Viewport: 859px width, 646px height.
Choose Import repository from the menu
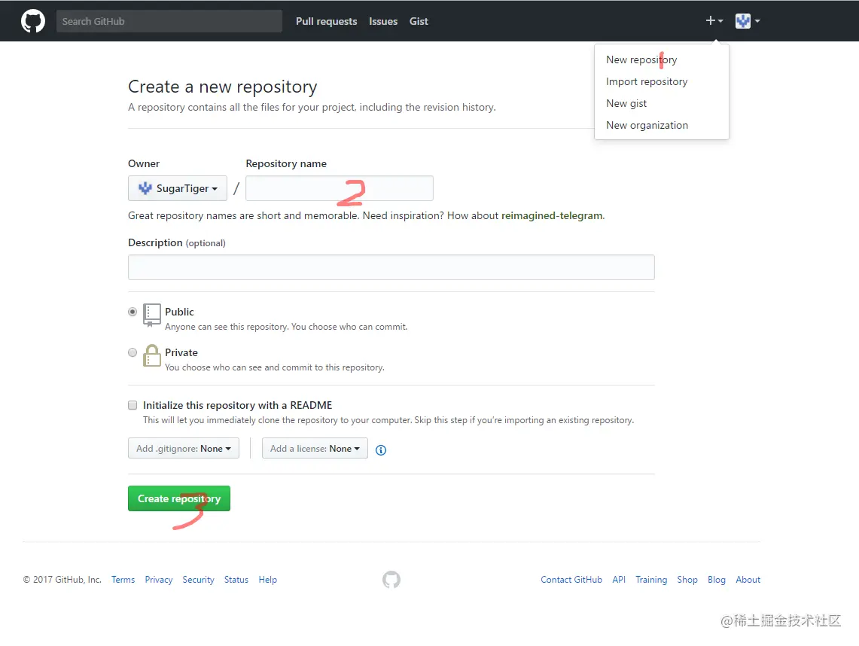647,81
